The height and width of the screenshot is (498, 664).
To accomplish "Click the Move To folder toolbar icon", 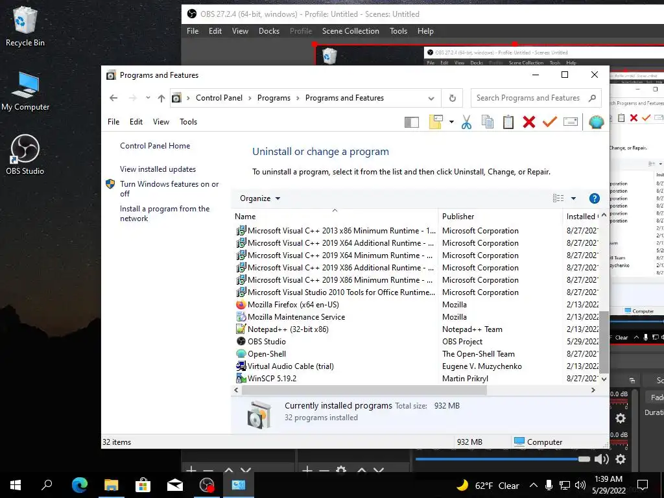I will [x=436, y=122].
